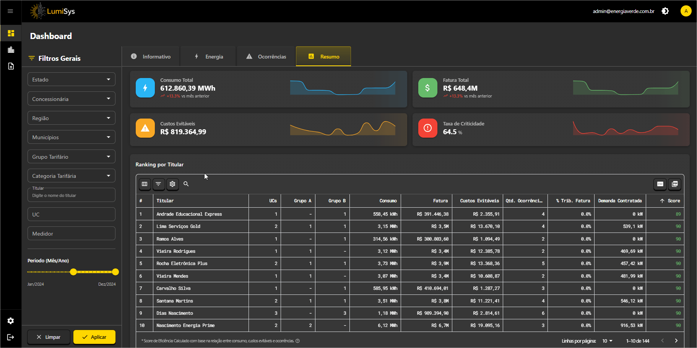Collapse the sidebar with the hamburger icon

click(10, 11)
